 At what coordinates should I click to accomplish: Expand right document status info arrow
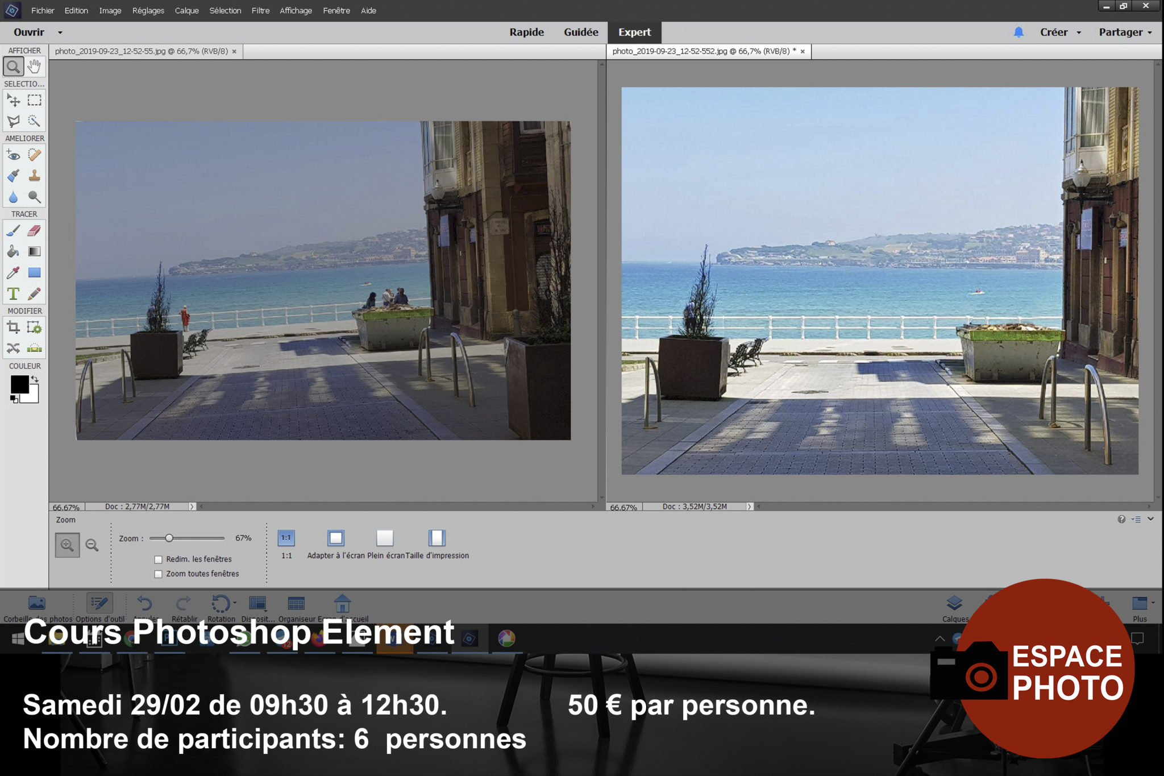coord(749,507)
